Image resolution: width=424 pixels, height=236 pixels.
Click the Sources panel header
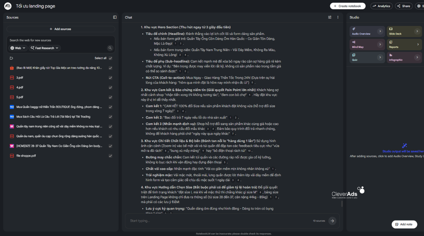pyautogui.click(x=13, y=17)
